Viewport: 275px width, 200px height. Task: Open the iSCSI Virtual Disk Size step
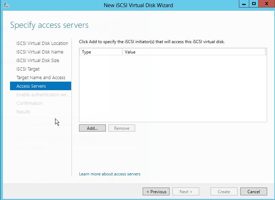[x=38, y=60]
